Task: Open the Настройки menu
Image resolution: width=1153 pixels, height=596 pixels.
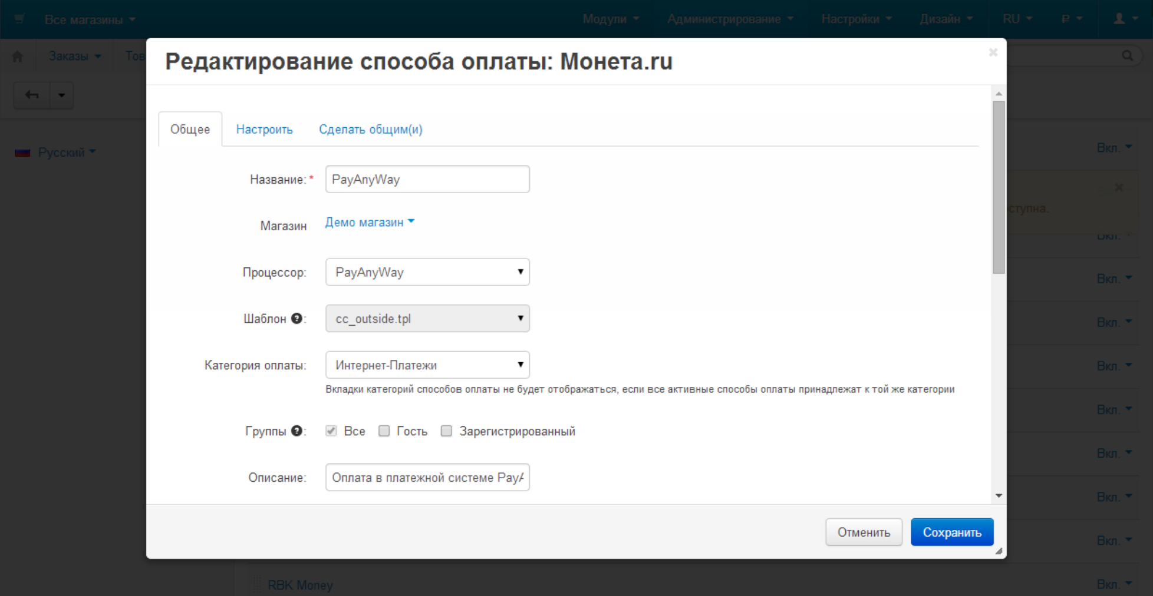Action: pyautogui.click(x=856, y=19)
